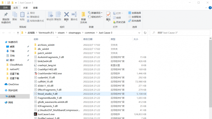Select Downloads in Quick access

12,51
